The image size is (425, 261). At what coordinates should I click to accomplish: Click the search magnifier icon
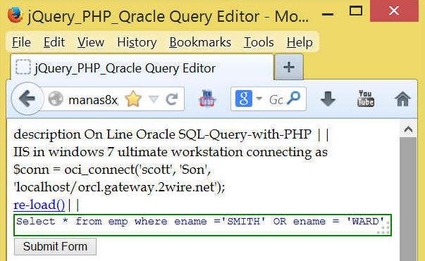pyautogui.click(x=294, y=98)
